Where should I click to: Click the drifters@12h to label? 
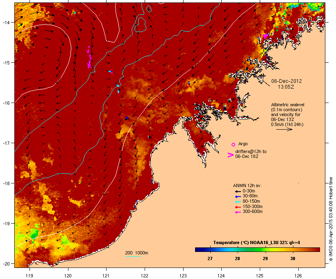[x=251, y=151]
